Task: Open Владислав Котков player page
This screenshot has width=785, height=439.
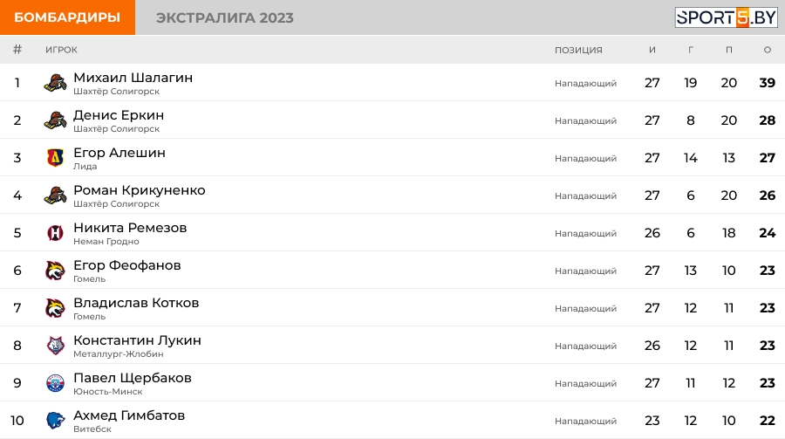Action: (136, 303)
